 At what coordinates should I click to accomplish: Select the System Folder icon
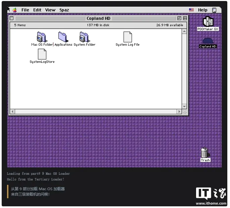pos(85,37)
